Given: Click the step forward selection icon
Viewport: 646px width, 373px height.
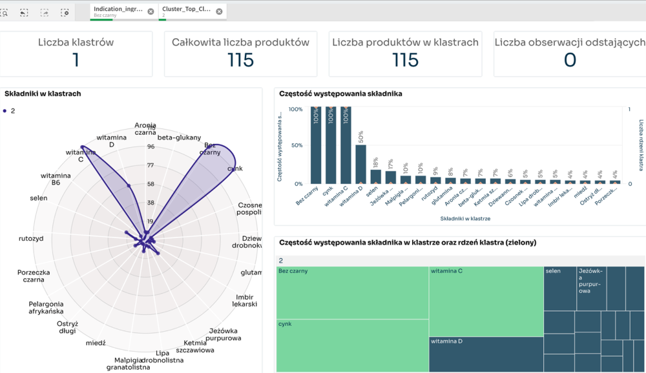Looking at the screenshot, I should (x=45, y=12).
